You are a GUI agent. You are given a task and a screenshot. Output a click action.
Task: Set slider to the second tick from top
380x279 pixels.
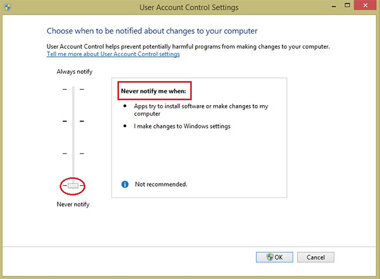coord(74,121)
